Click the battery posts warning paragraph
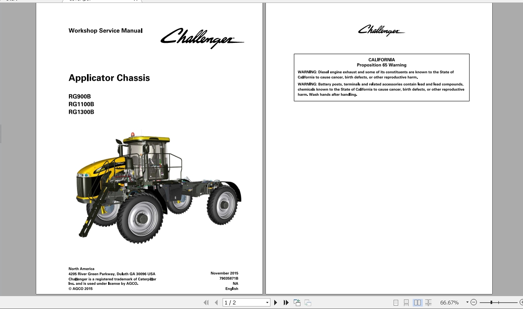Image resolution: width=523 pixels, height=309 pixels. [381, 89]
